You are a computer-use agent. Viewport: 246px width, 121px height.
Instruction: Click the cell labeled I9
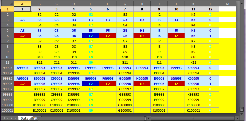[159, 52]
